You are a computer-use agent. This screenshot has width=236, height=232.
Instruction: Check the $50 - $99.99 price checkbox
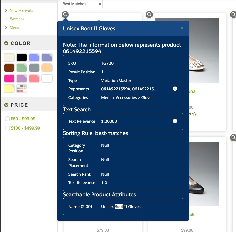pyautogui.click(x=7, y=119)
